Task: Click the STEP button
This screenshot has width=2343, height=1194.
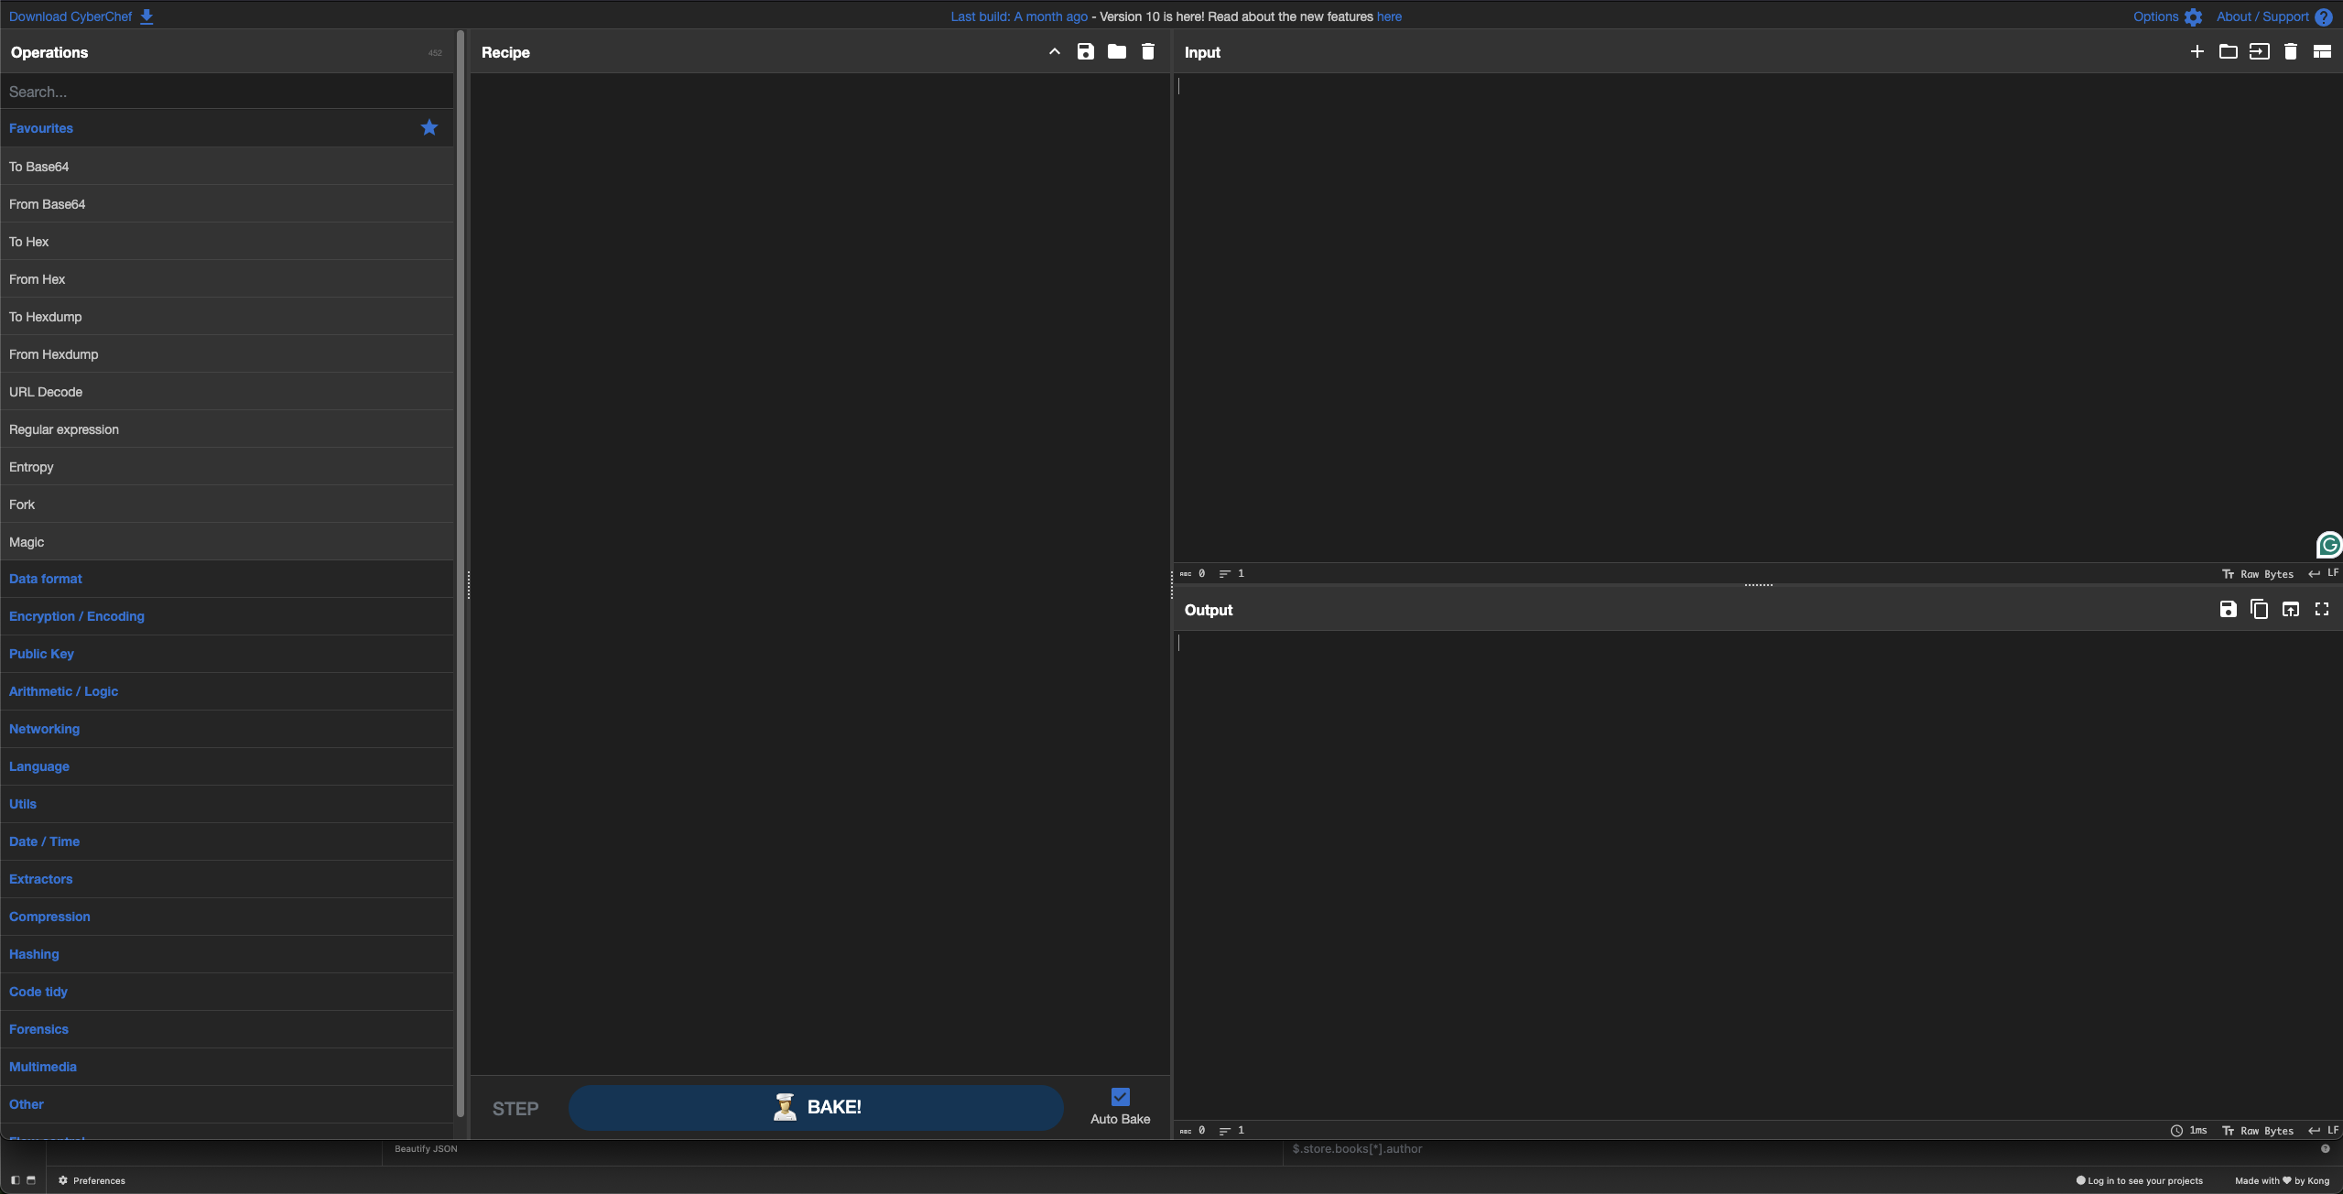Action: pos(515,1109)
